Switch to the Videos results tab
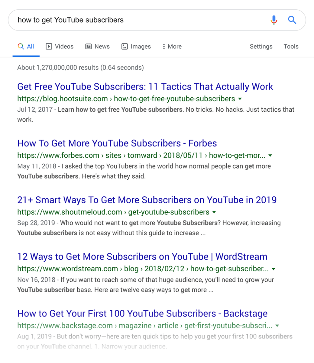This screenshot has height=363, width=314. coord(60,47)
